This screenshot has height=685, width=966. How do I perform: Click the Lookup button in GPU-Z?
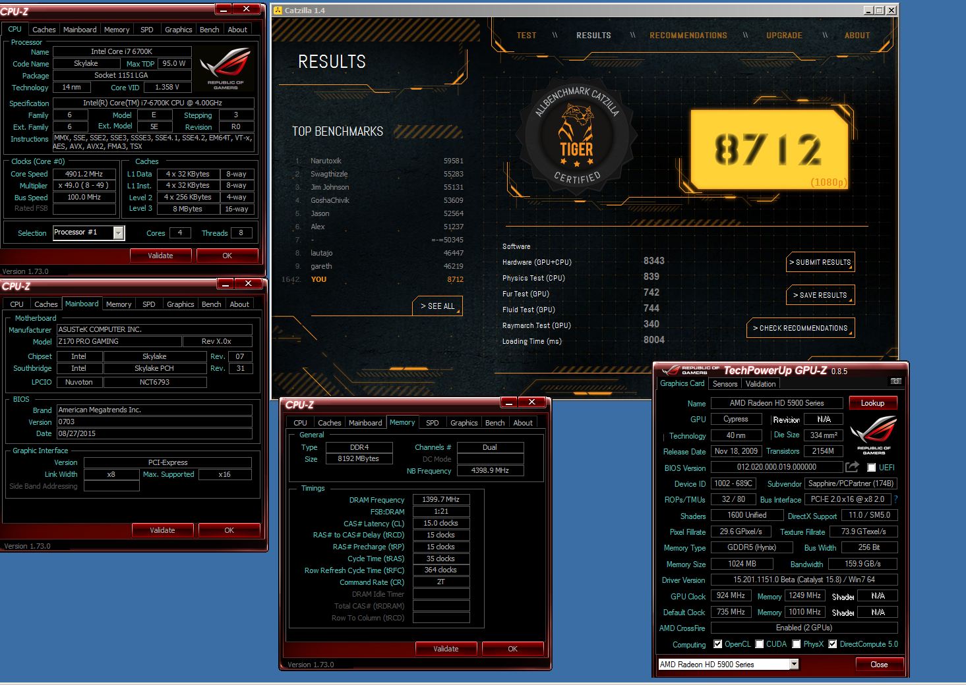pos(872,403)
